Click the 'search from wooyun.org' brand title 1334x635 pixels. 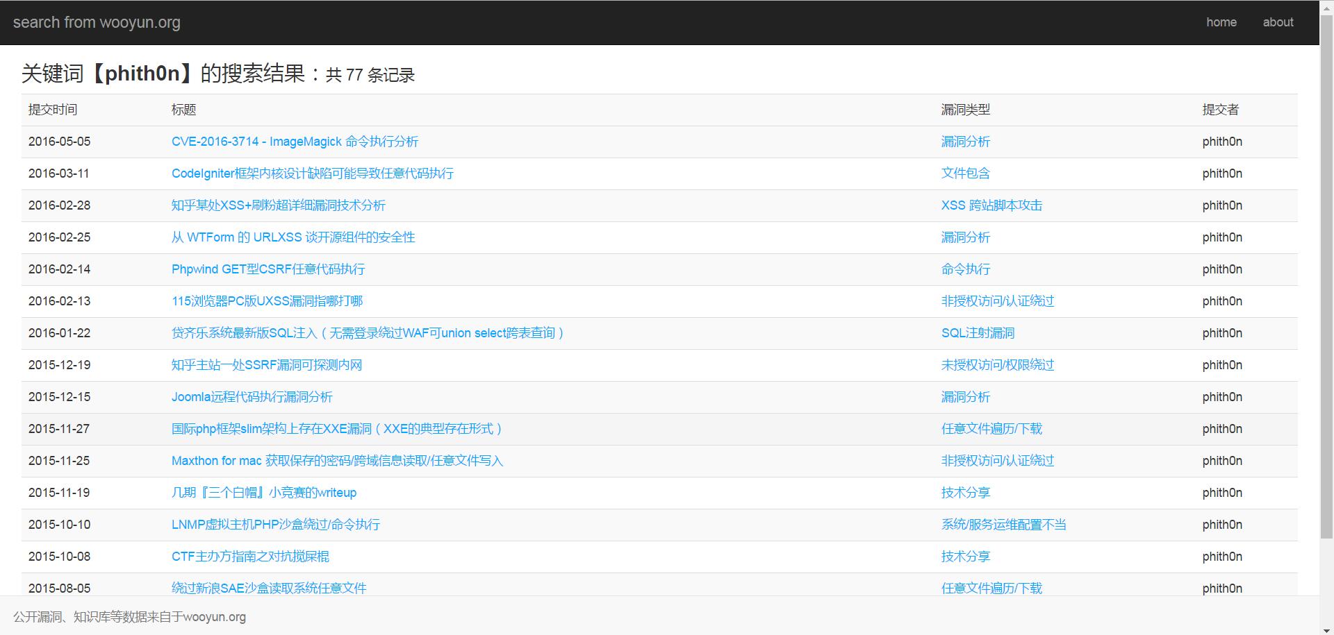pos(97,22)
